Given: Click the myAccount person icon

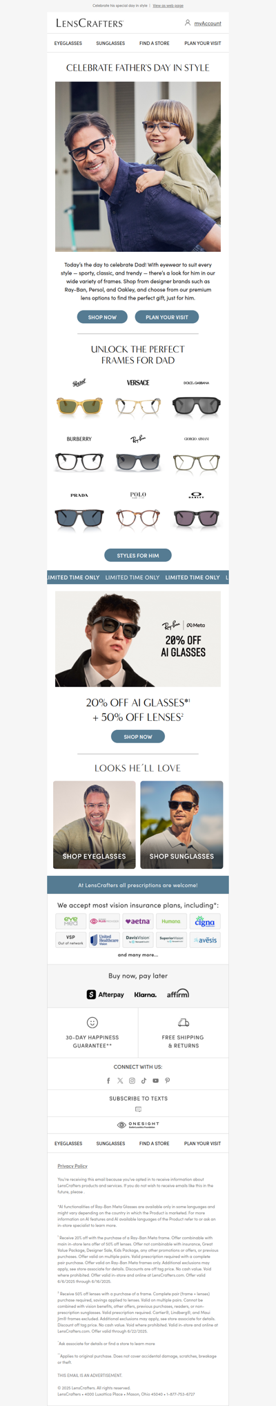Looking at the screenshot, I should click(x=188, y=23).
